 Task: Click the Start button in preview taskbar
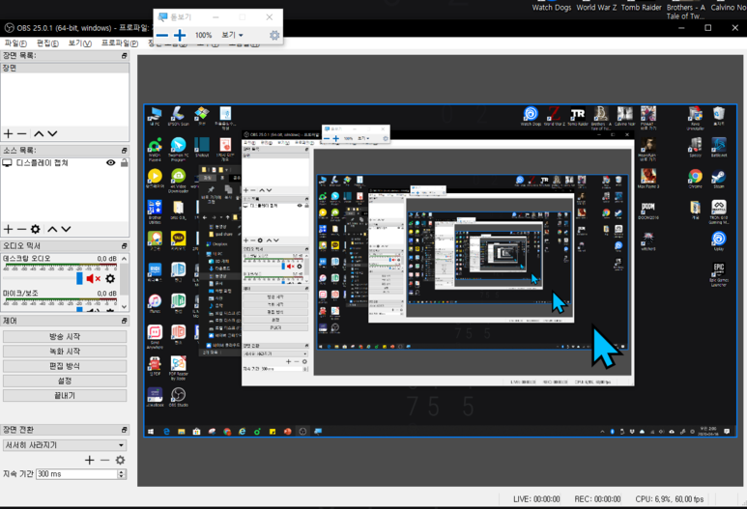(x=151, y=432)
